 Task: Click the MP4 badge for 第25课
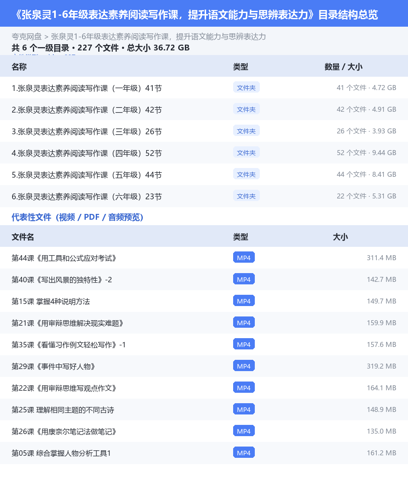(x=244, y=409)
